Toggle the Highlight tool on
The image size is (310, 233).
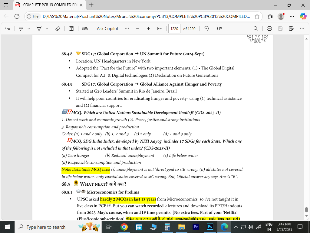(21, 29)
